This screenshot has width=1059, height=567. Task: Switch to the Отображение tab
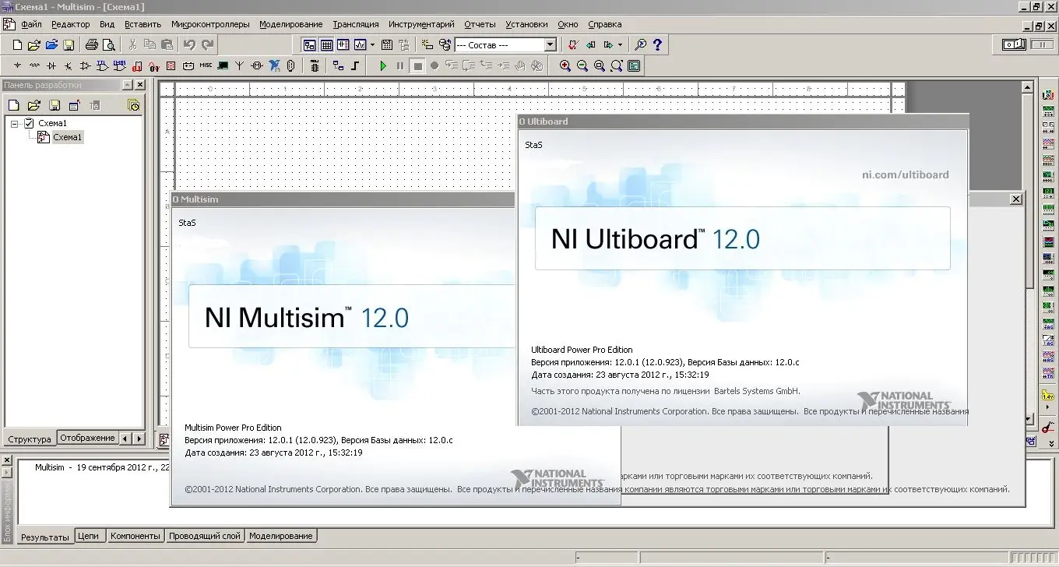(x=87, y=438)
